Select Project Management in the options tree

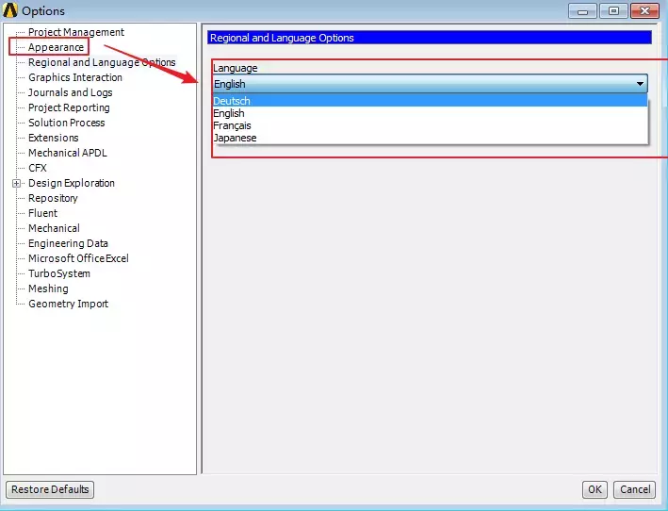click(x=76, y=32)
